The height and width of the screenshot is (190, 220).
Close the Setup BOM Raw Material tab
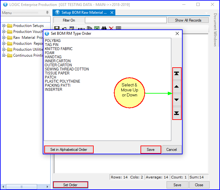[x=112, y=13]
